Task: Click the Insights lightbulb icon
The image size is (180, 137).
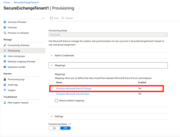Action: 5,90
